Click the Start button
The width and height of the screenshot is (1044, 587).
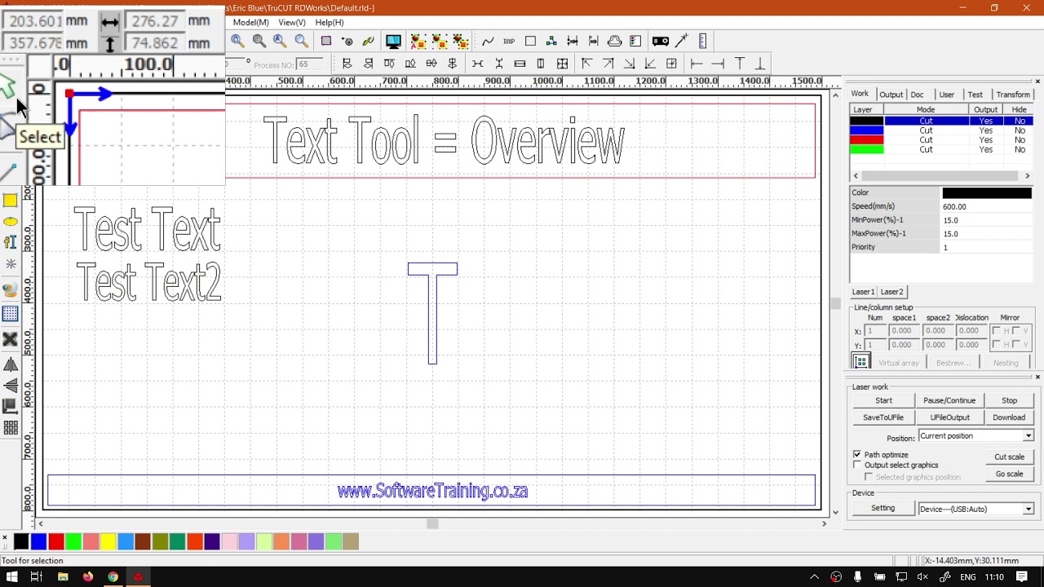tap(883, 400)
